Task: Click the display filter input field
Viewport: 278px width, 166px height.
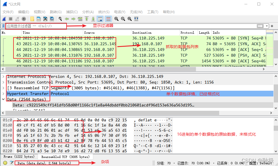Action: (131, 26)
